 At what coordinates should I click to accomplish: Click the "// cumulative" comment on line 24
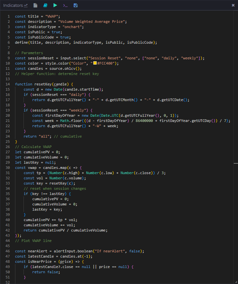point(68,136)
